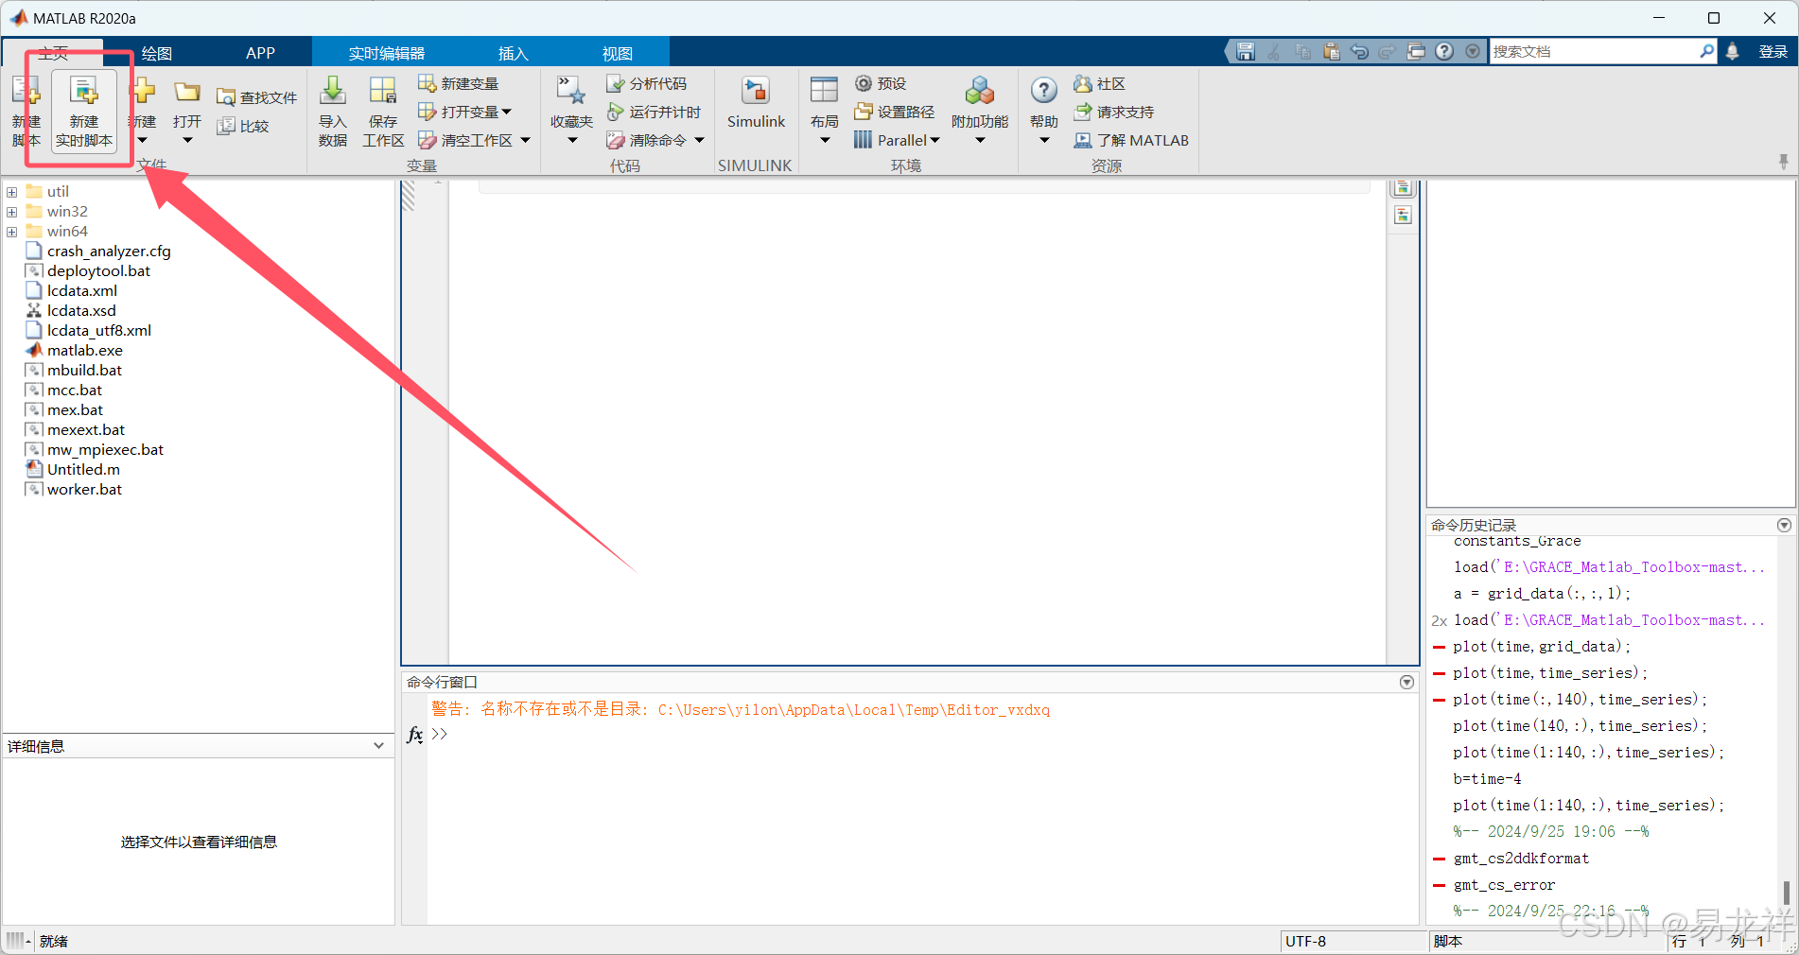
Task: Expand the util folder tree node
Action: (12, 192)
